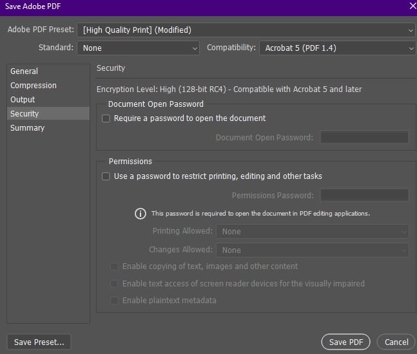Toggle Enable plaintext metadata checkbox
417x354 pixels.
coord(114,301)
